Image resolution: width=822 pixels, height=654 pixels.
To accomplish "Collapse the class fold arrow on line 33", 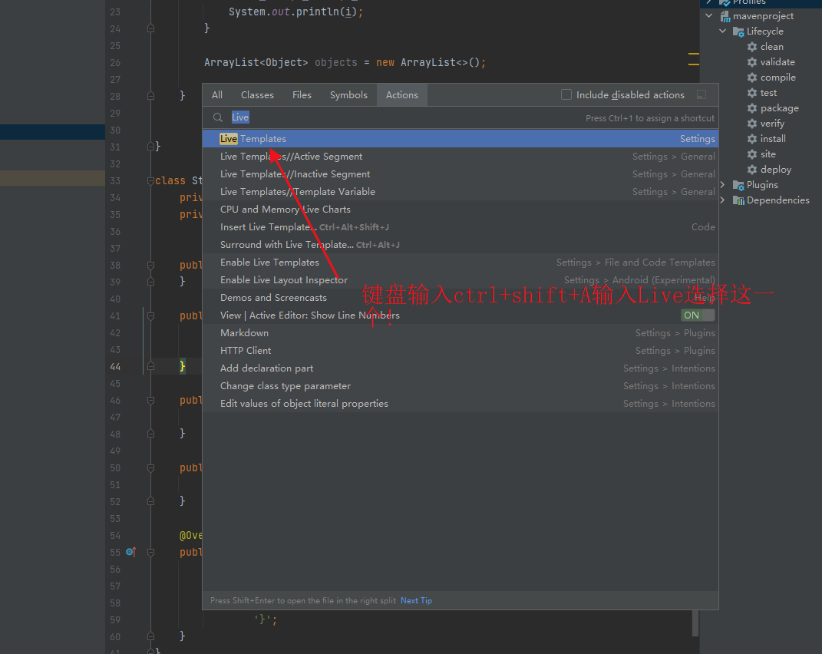I will point(150,180).
